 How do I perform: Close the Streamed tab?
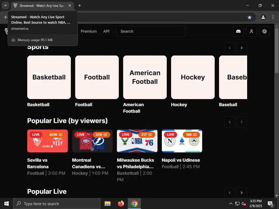70,5
